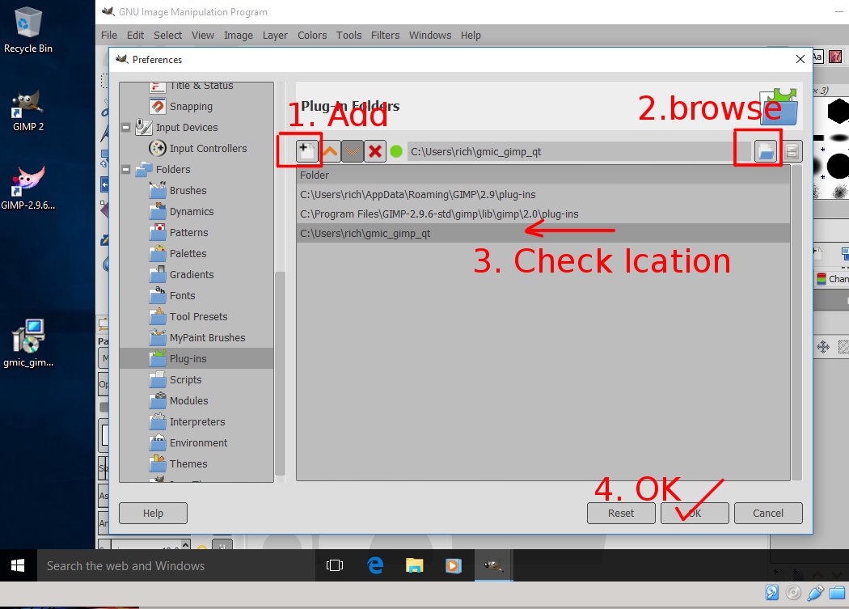Open the Windows Start menu

coord(18,565)
